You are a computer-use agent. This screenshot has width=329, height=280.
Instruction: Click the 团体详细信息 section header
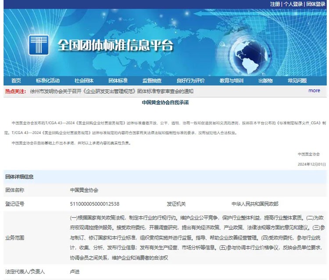19,177
